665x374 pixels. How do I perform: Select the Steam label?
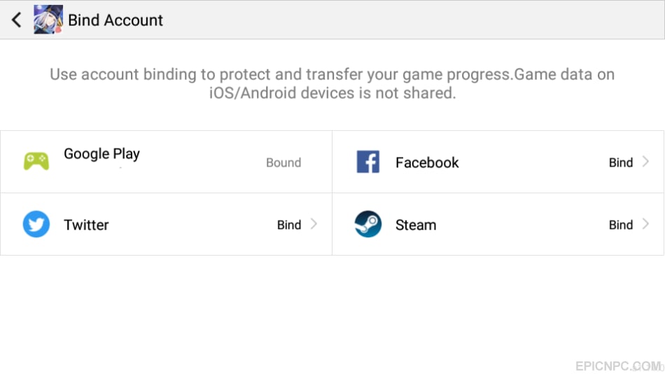click(x=416, y=225)
